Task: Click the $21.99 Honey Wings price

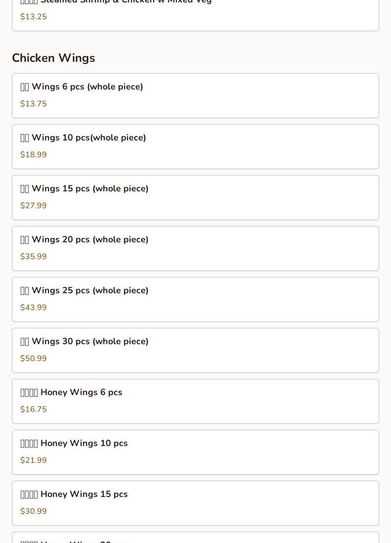Action: pos(33,460)
